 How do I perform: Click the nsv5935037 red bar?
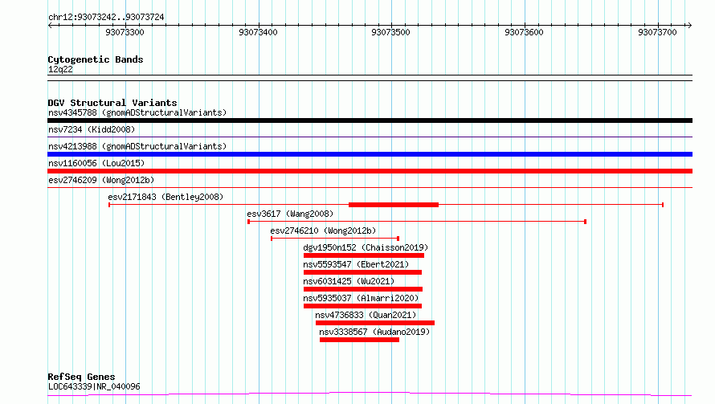pyautogui.click(x=362, y=306)
